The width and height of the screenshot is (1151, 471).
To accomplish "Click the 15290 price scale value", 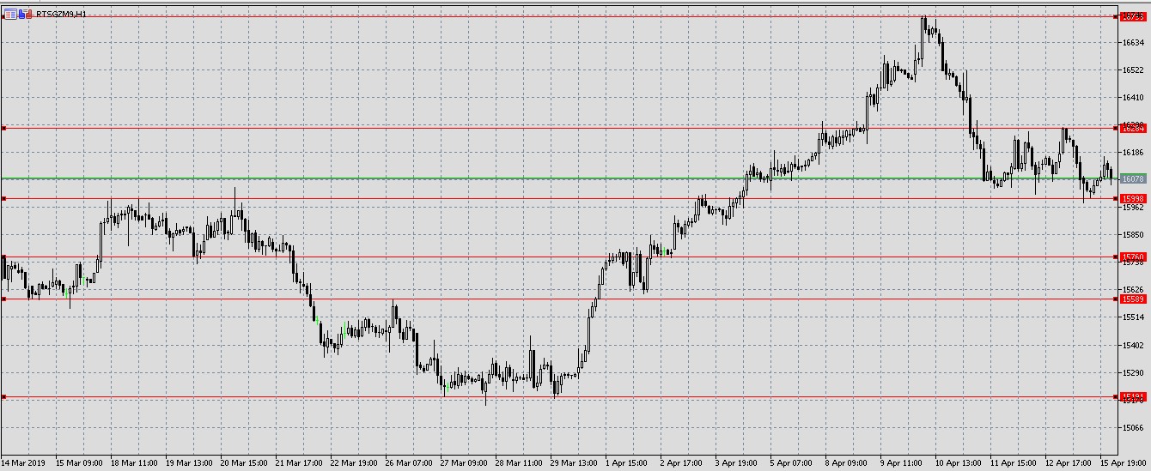I will coord(1133,373).
